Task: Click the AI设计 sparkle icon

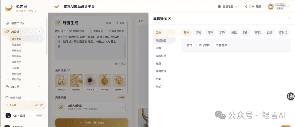Action: (x=7, y=32)
